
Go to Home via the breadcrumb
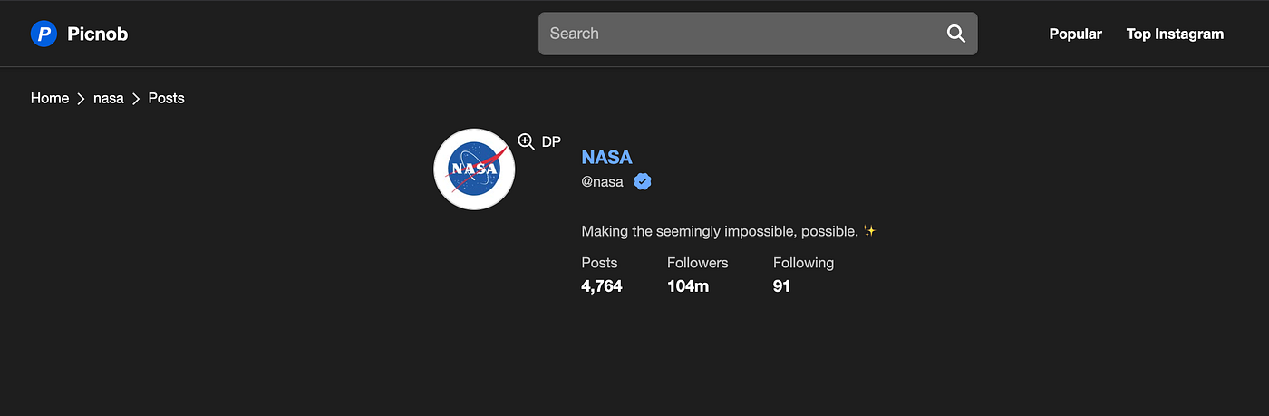(x=50, y=98)
